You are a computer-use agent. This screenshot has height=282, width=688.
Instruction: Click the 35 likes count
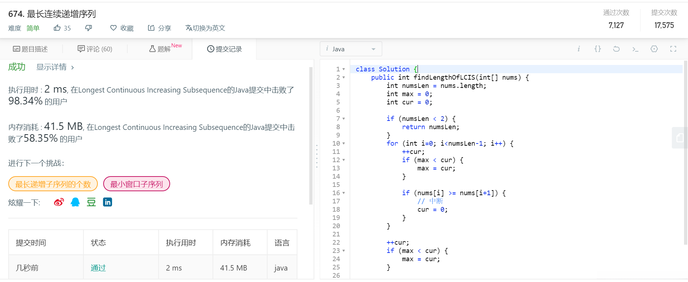pyautogui.click(x=67, y=28)
